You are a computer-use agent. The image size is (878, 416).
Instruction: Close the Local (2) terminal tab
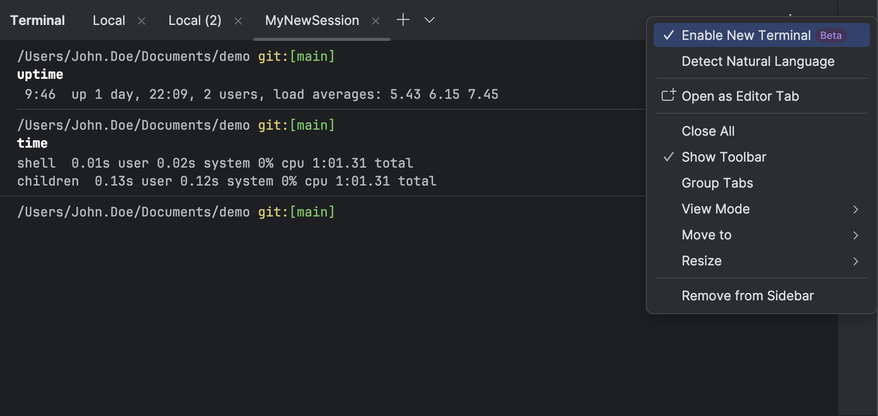(x=238, y=21)
